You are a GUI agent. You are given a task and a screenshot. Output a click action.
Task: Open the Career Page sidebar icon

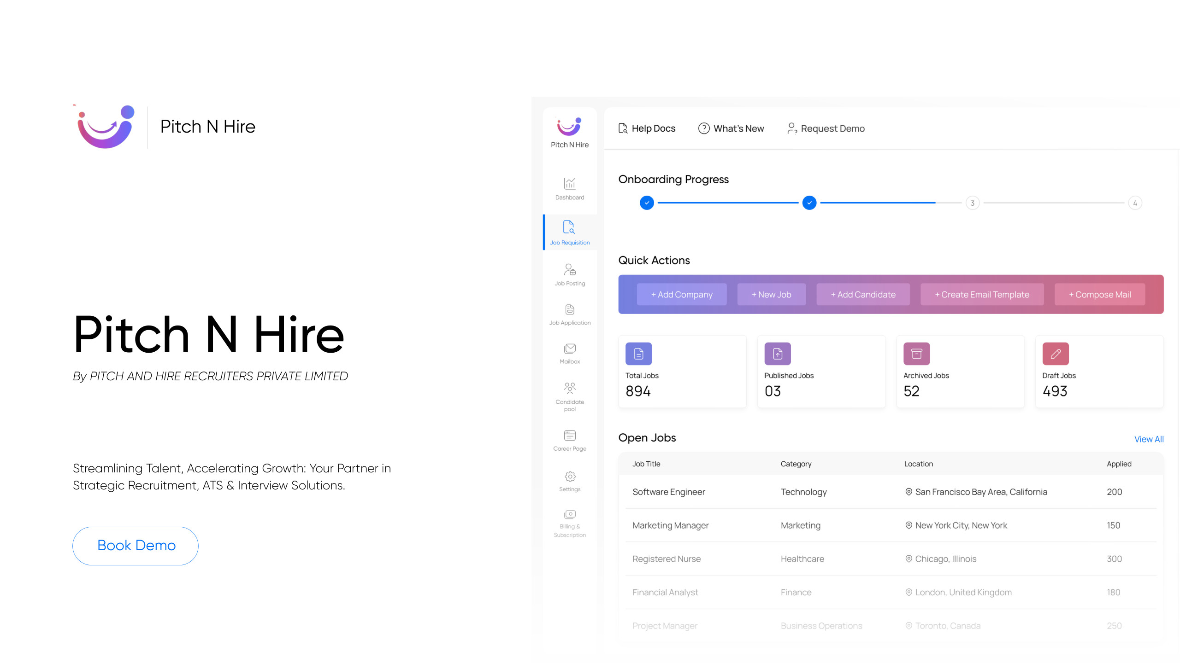point(570,435)
